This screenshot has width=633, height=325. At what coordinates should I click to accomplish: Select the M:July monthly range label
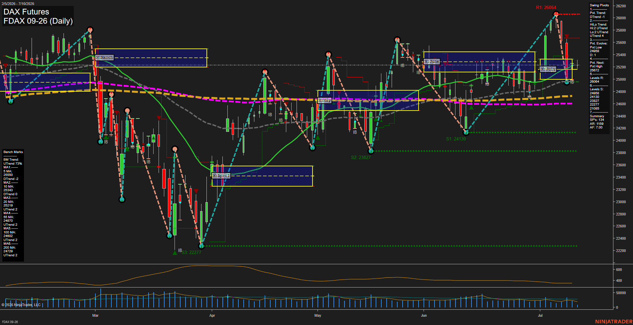coord(548,69)
